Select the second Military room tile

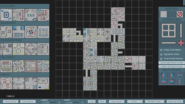18,66
